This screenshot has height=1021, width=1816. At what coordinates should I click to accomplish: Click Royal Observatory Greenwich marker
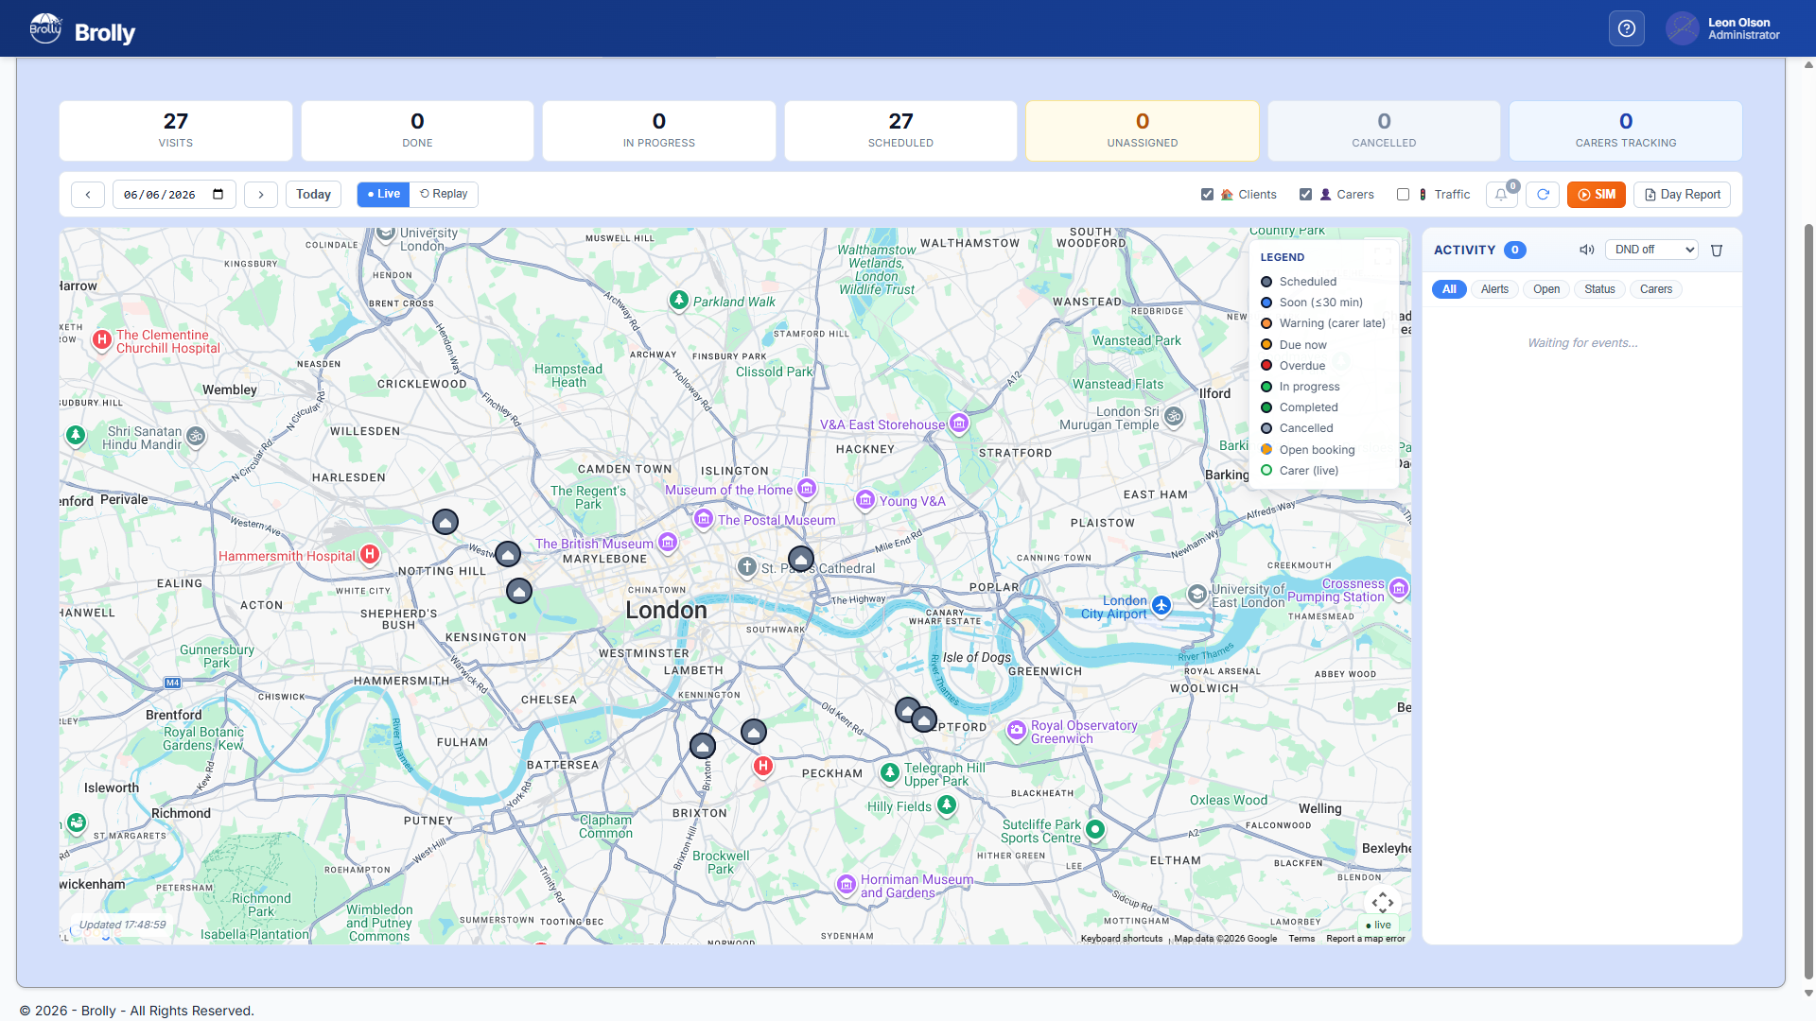1016,731
